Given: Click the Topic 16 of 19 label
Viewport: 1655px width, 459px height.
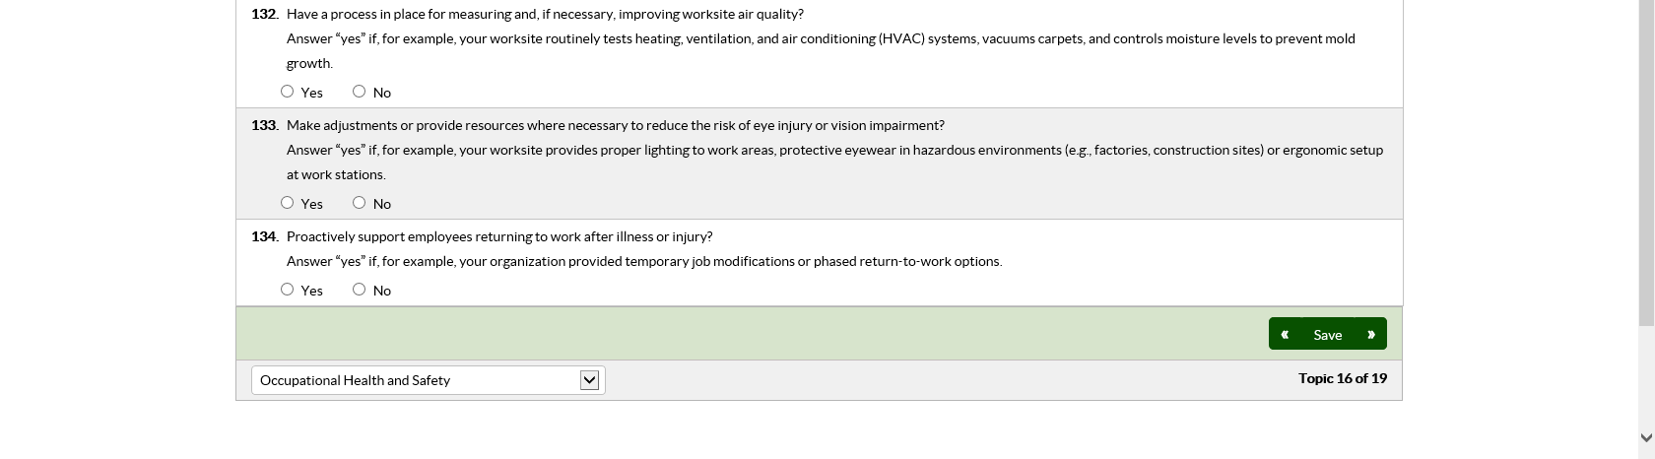Looking at the screenshot, I should pos(1342,378).
